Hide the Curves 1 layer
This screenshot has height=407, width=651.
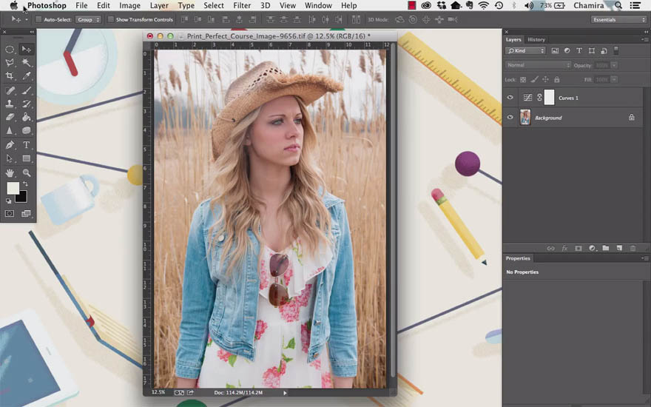pos(510,98)
